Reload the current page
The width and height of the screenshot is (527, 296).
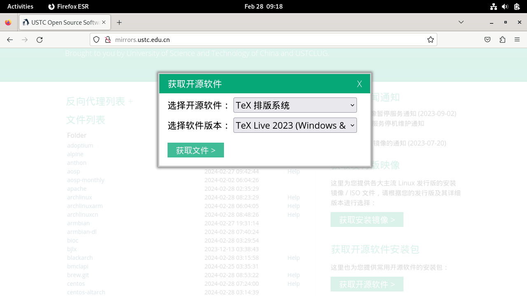click(x=40, y=40)
